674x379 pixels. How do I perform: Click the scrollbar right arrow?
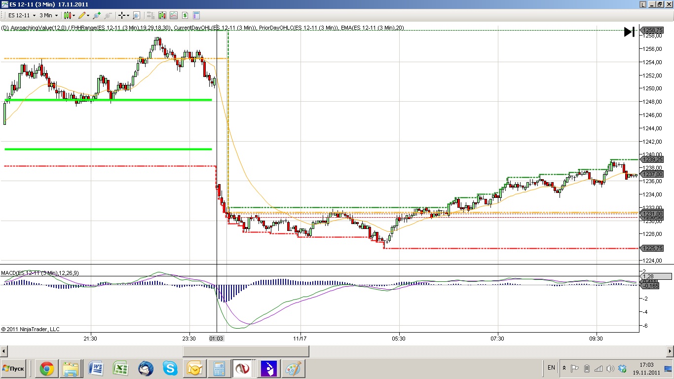tap(669, 351)
